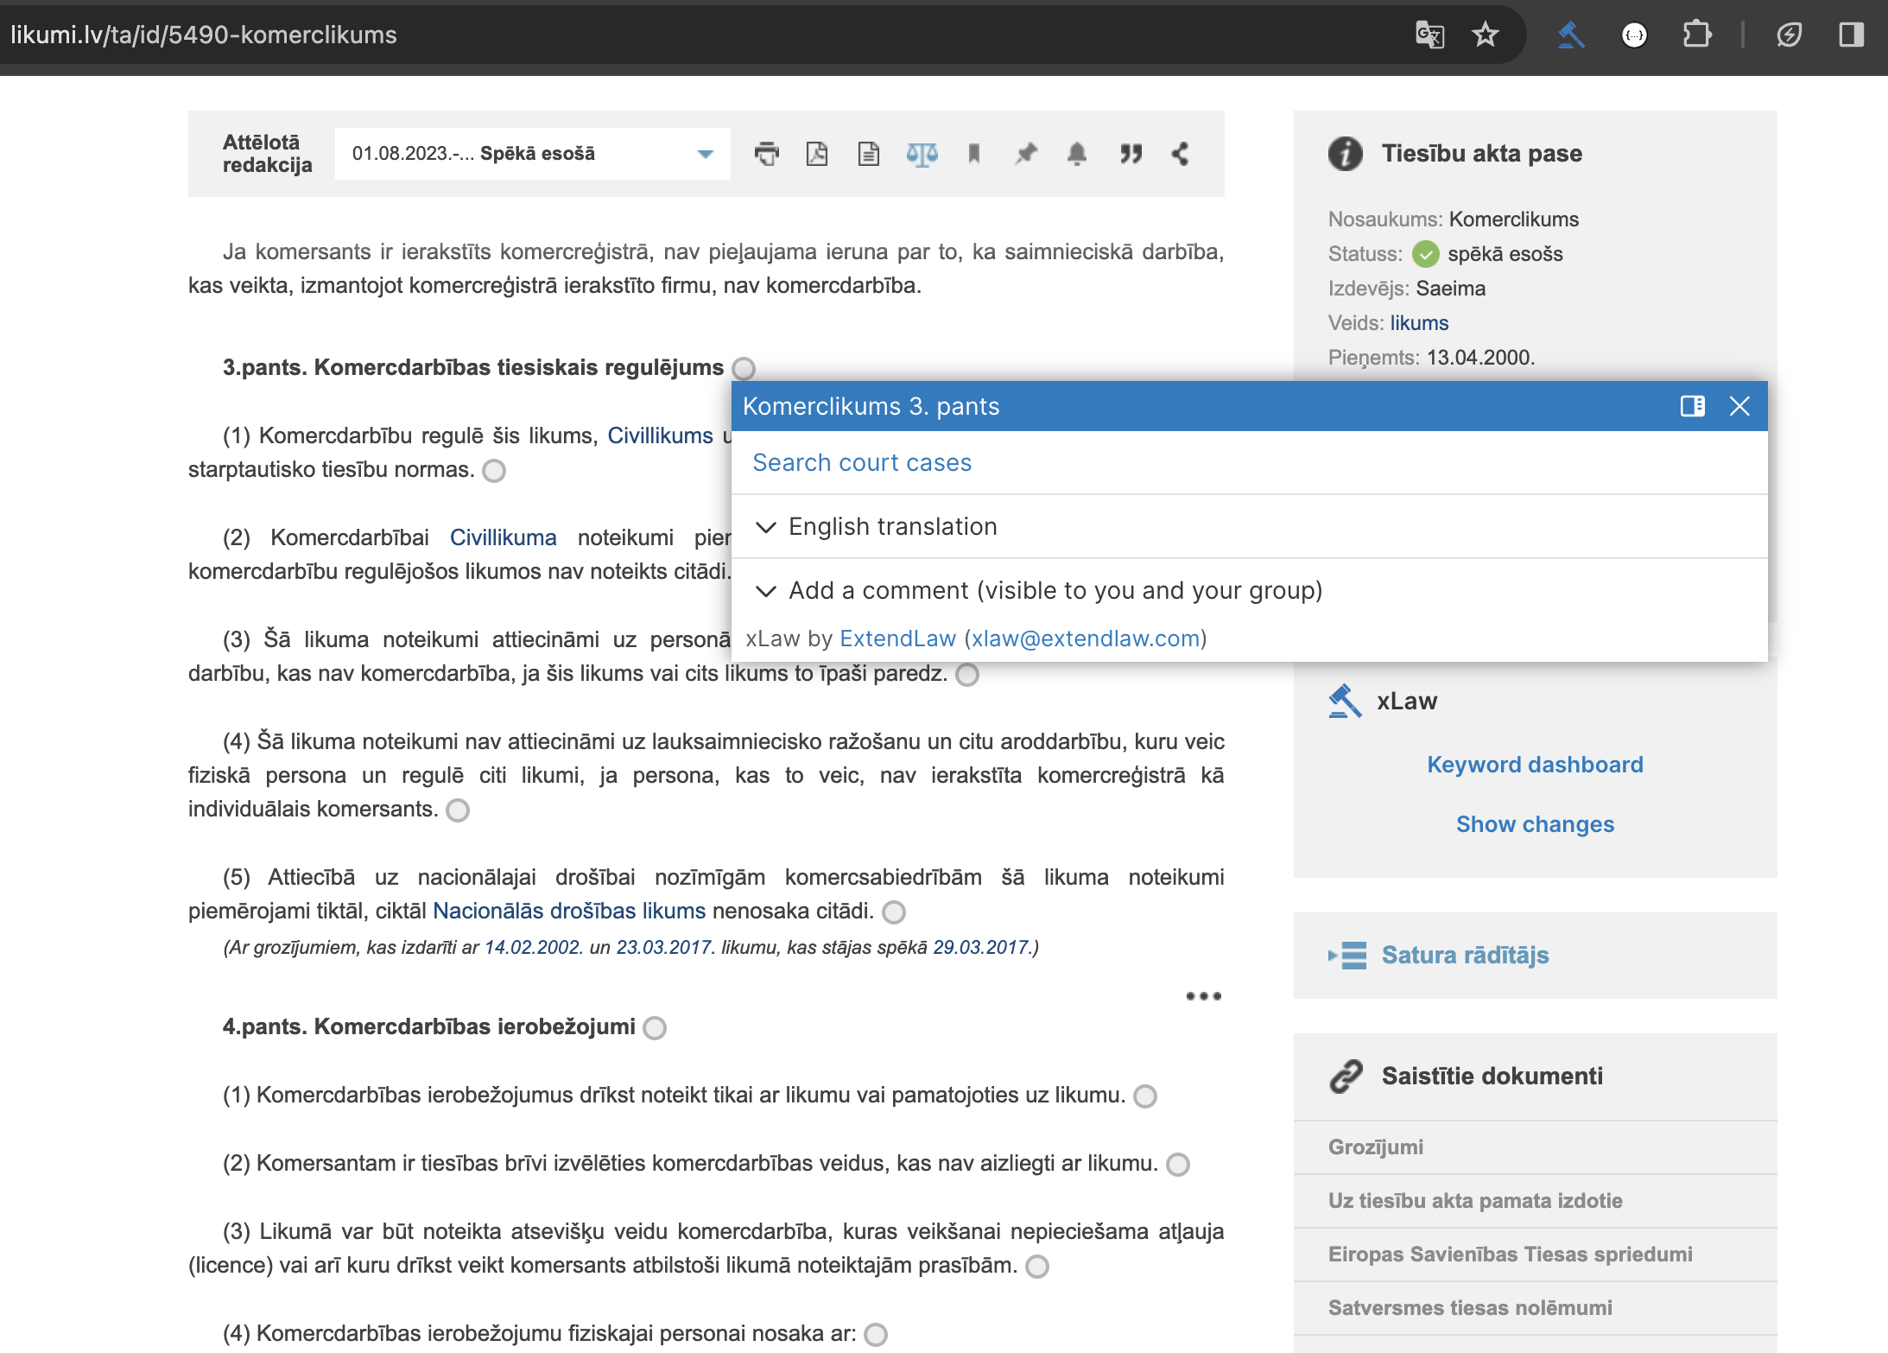1888x1353 pixels.
Task: Click the Google Translate icon in address bar
Action: [x=1429, y=35]
